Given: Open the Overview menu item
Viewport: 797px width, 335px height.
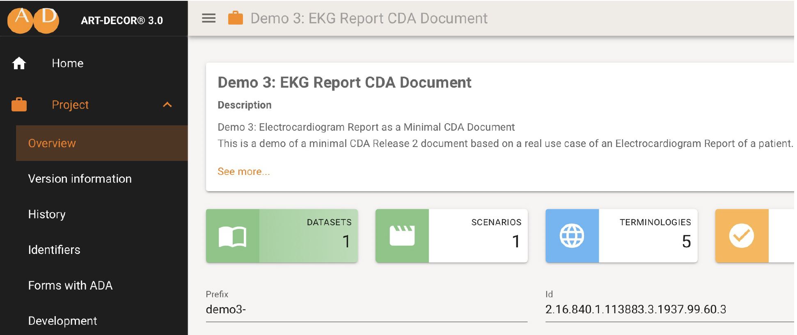Looking at the screenshot, I should [x=52, y=143].
